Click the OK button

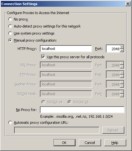pos(64,143)
